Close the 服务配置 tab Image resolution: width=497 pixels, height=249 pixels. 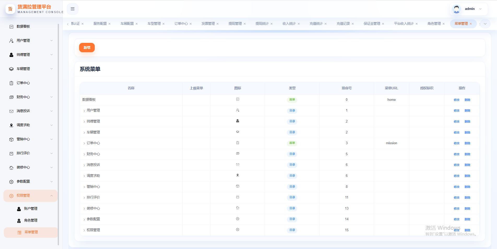pyautogui.click(x=110, y=24)
